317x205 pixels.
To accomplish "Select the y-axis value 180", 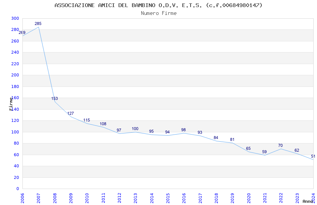I will (x=15, y=86).
